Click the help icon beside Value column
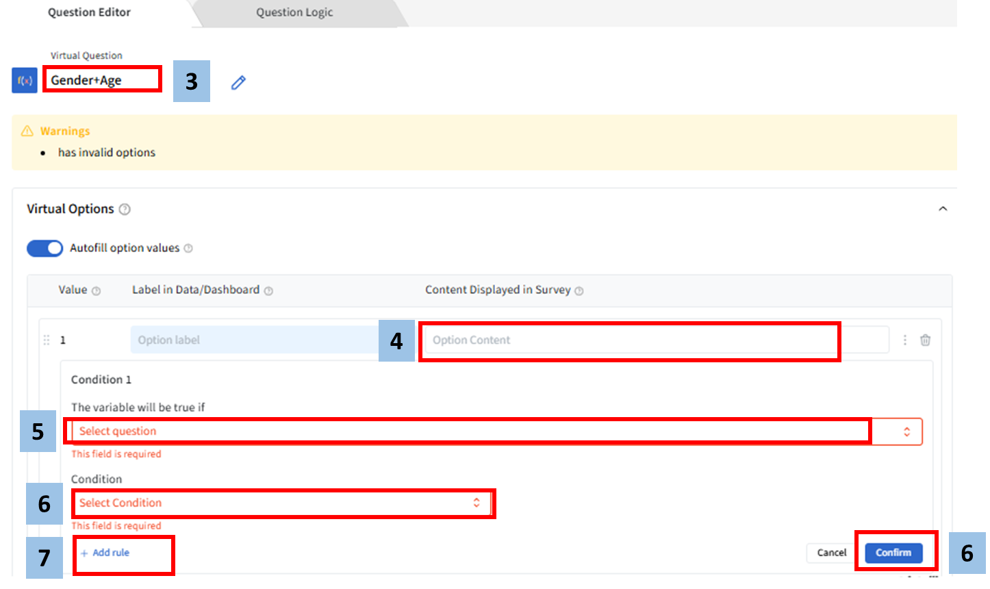 click(x=97, y=291)
